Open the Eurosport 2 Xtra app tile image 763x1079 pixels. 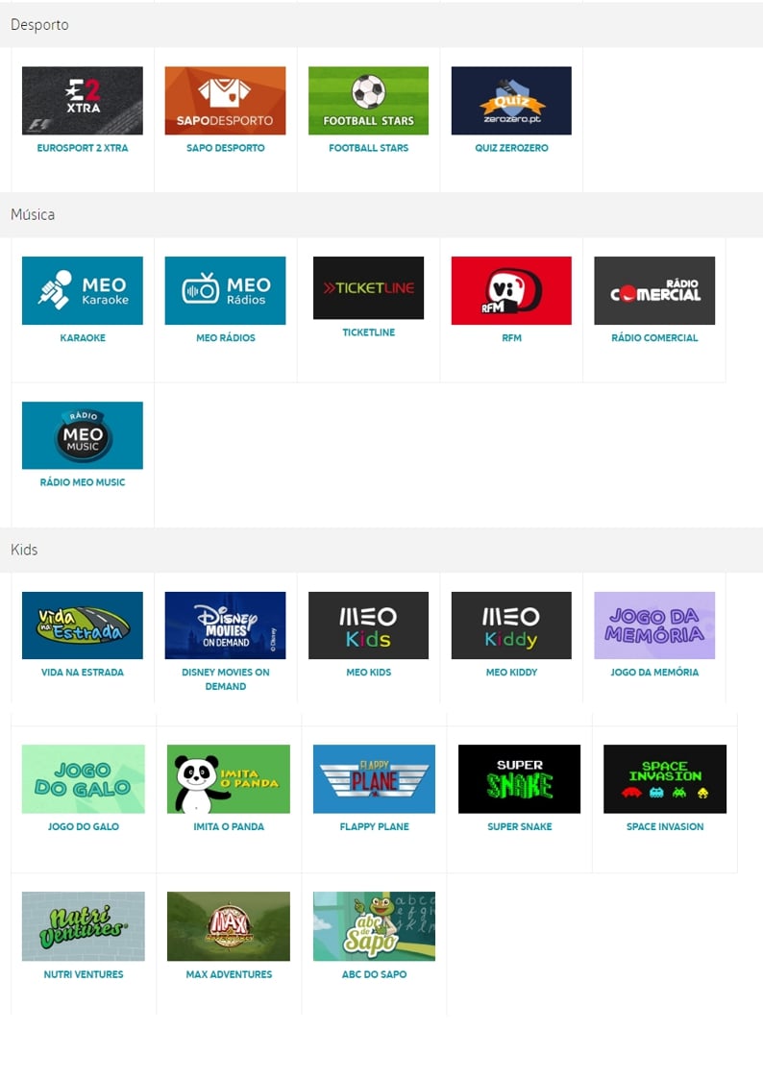pos(83,101)
